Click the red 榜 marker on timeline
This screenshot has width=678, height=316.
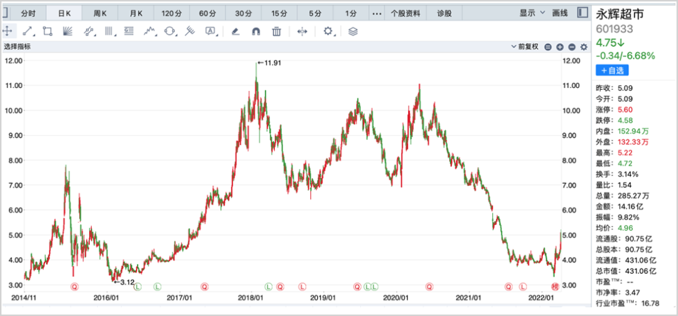(x=554, y=286)
